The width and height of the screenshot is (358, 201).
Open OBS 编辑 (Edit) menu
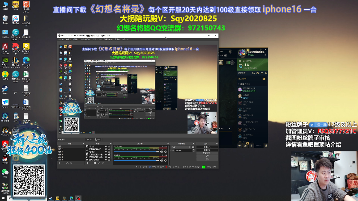pos(68,39)
